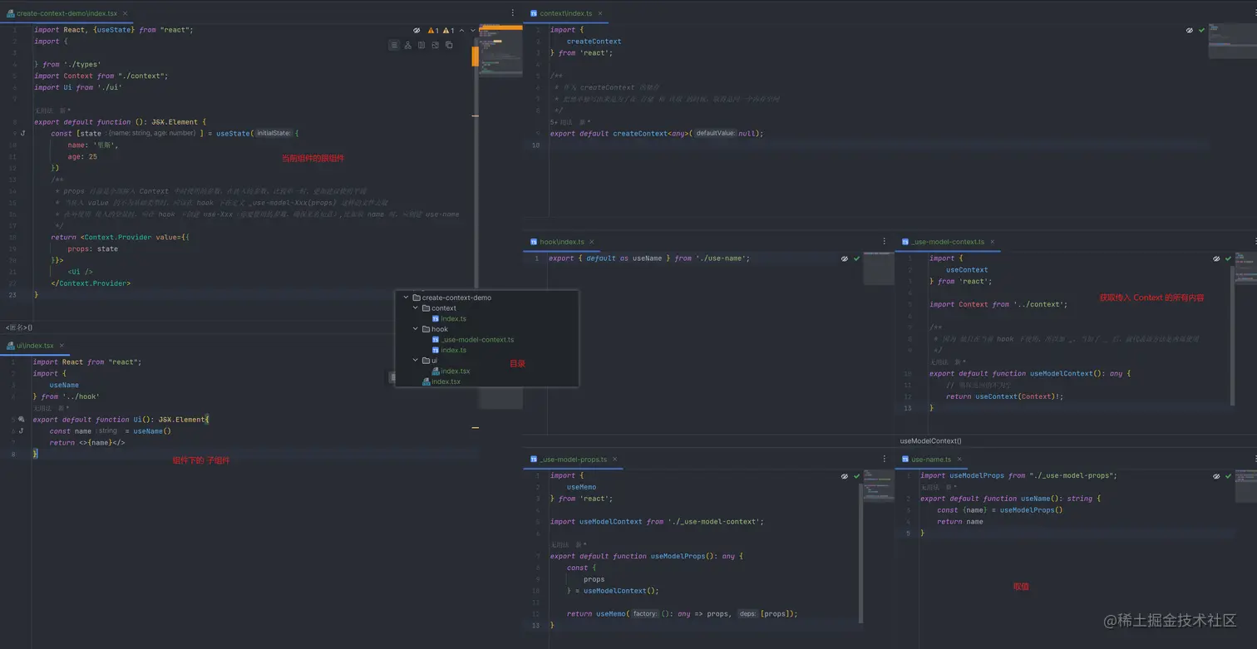Toggle the eye icon in hook\index.ts editor

tap(845, 258)
